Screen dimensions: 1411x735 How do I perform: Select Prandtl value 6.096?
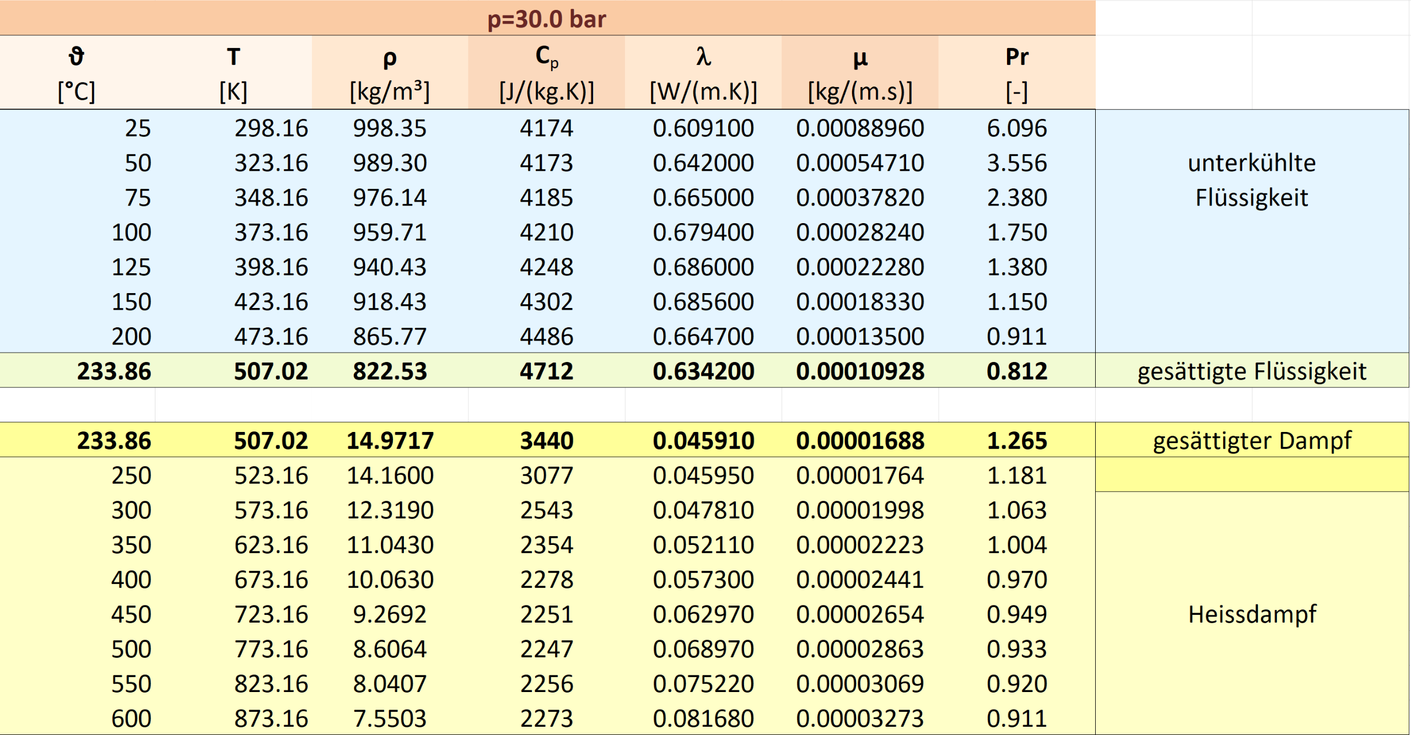(x=1016, y=128)
